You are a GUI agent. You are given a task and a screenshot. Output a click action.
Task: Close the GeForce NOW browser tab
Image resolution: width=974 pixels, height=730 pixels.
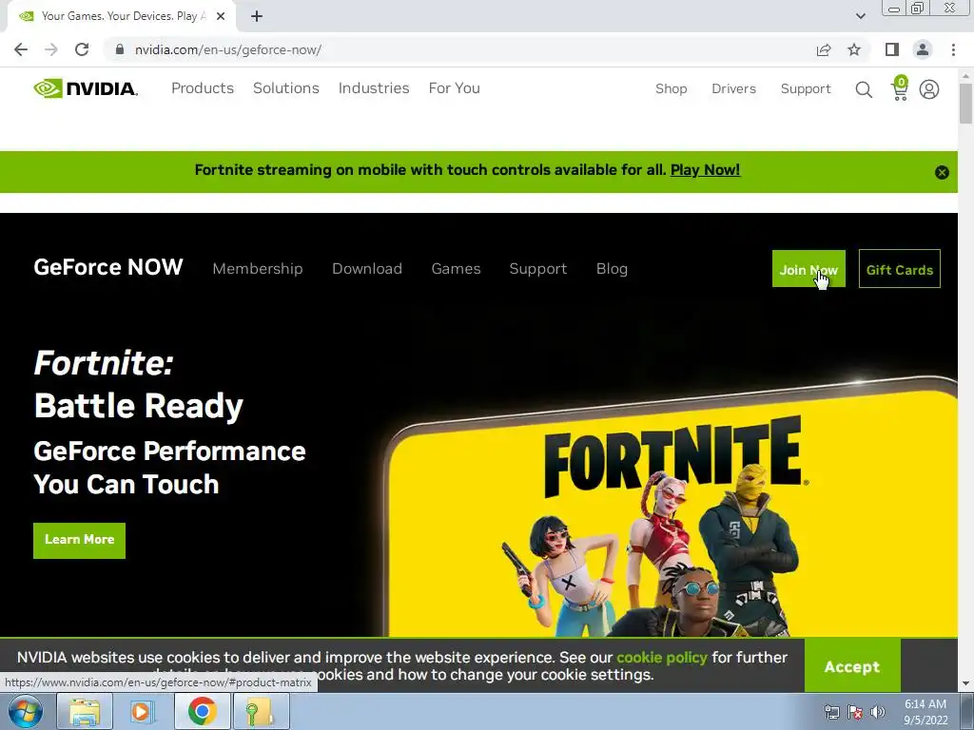221,16
